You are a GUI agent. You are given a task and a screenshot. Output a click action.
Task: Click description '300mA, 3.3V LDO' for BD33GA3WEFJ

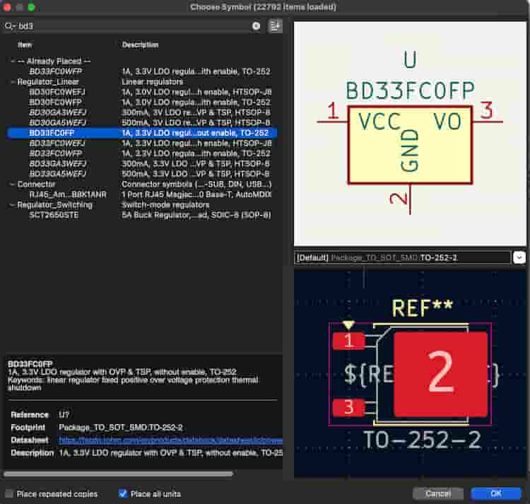[196, 163]
